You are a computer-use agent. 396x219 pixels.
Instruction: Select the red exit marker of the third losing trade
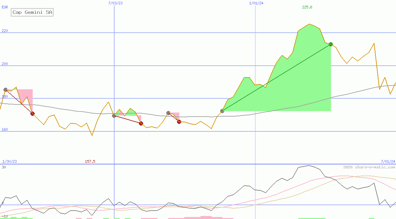coord(179,122)
